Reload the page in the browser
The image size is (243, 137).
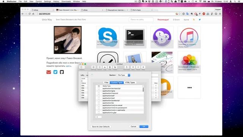click(30, 14)
